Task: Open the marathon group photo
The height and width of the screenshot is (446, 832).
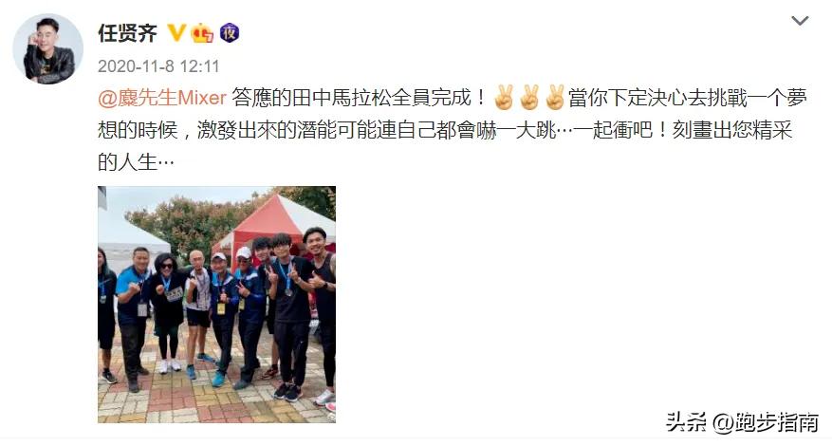Action: (x=216, y=305)
